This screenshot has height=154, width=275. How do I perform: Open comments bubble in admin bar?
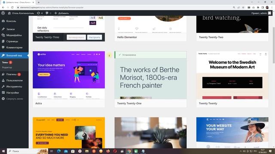click(48, 13)
